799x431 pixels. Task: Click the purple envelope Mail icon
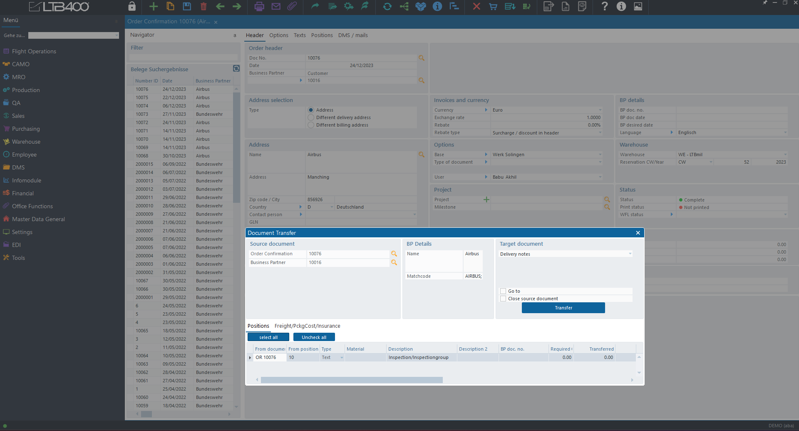275,6
